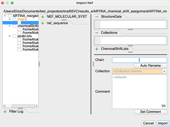This screenshot has width=170, height=127.
Task: Expand the Filter Log plus icon
Action: click(5, 112)
